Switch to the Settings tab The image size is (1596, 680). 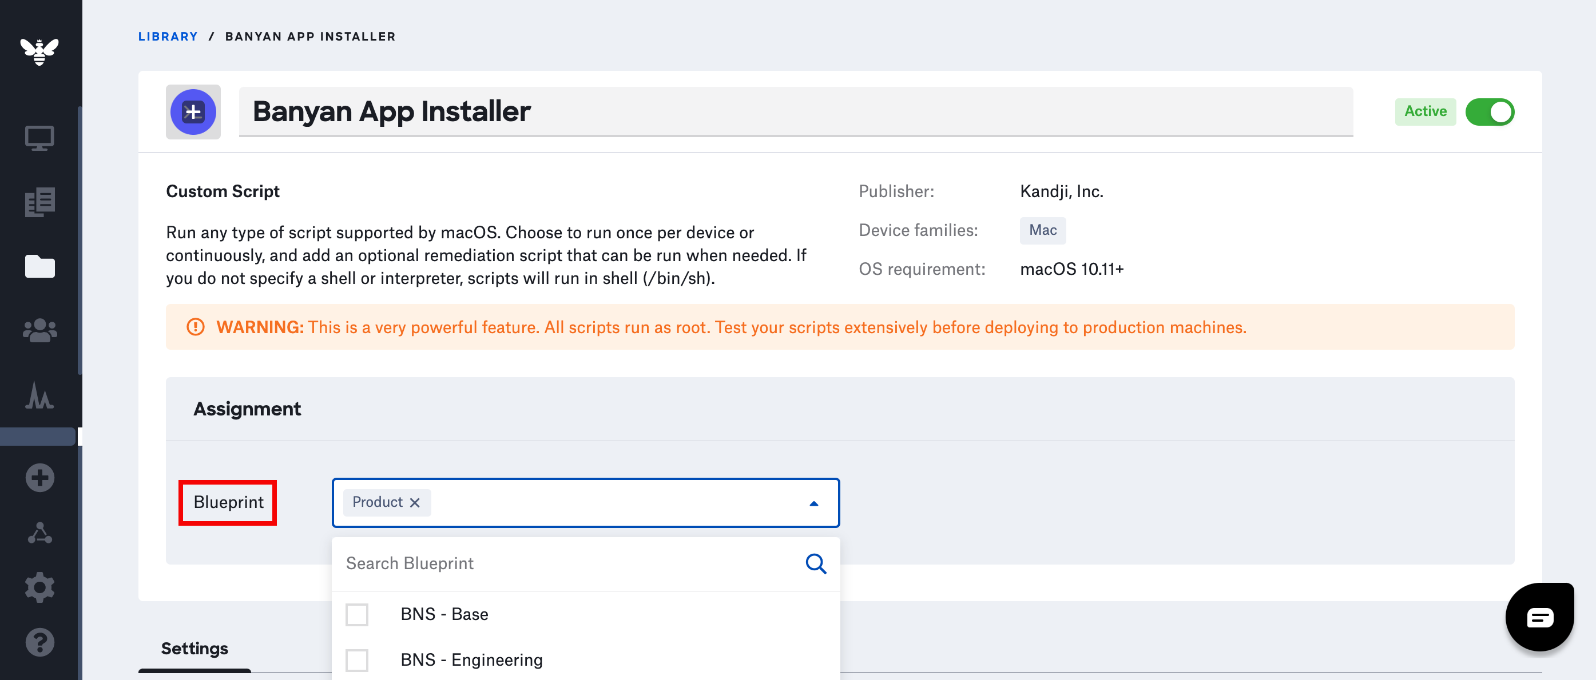pyautogui.click(x=194, y=649)
